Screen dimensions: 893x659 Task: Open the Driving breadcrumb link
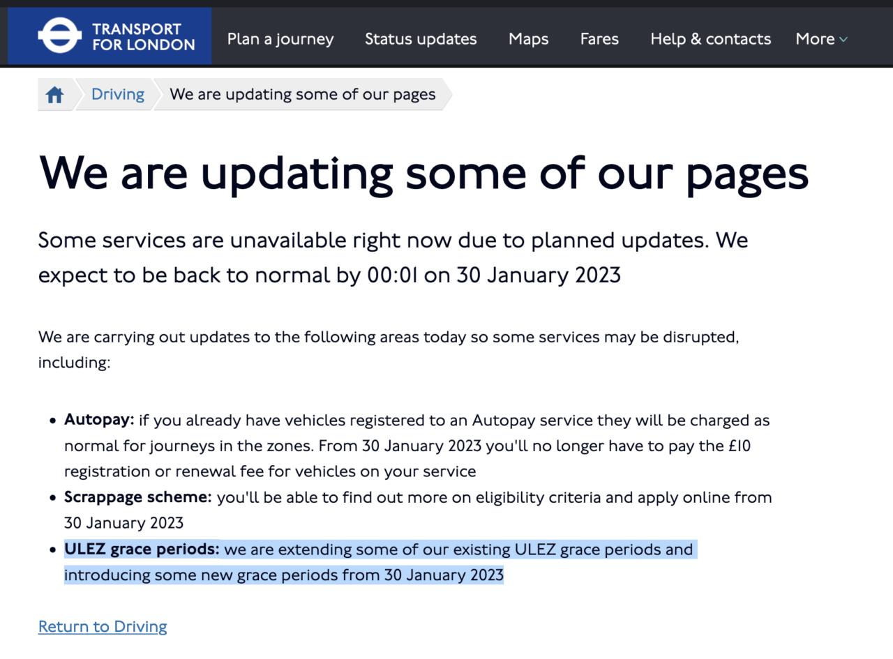click(x=117, y=94)
